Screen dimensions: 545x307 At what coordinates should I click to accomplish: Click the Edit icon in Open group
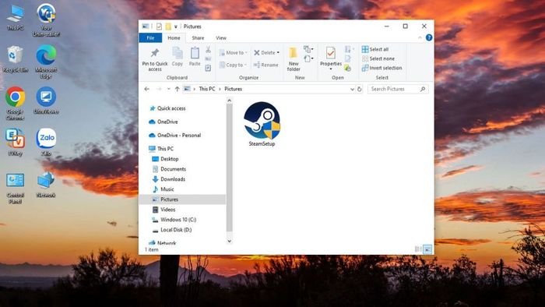point(347,59)
